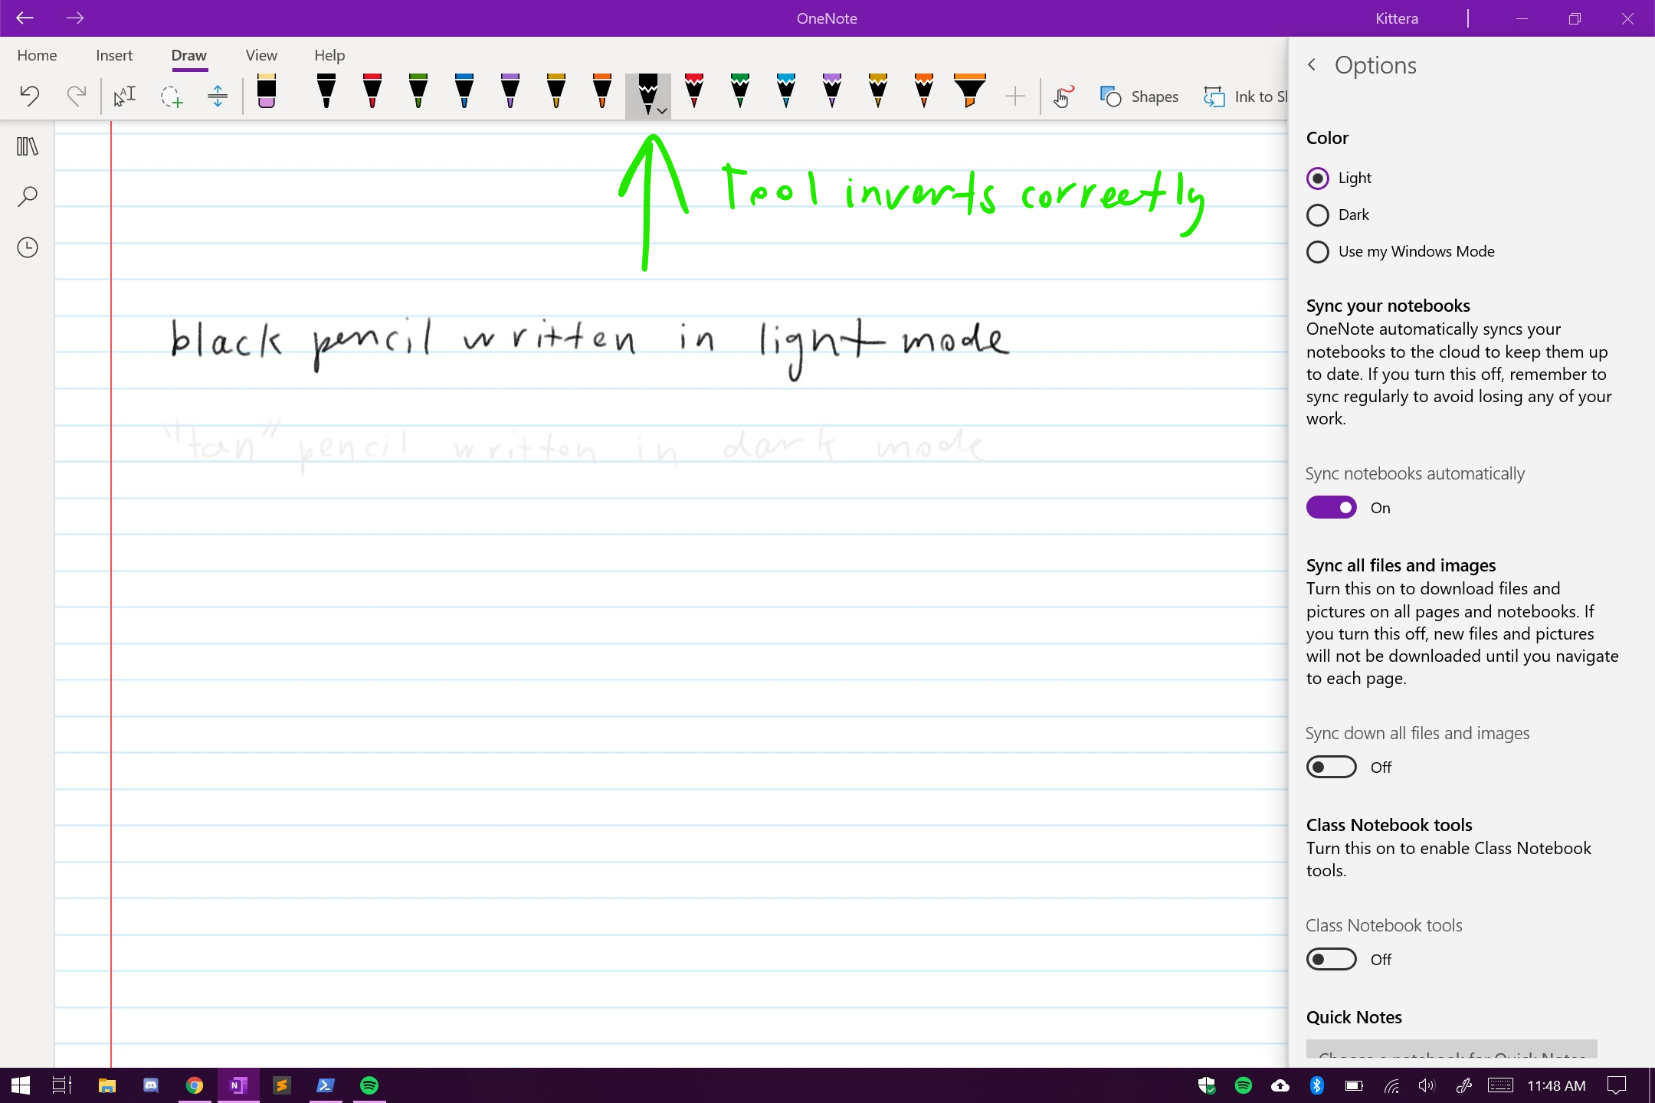
Task: Turn off Sync notebooks automatically
Action: pyautogui.click(x=1331, y=507)
